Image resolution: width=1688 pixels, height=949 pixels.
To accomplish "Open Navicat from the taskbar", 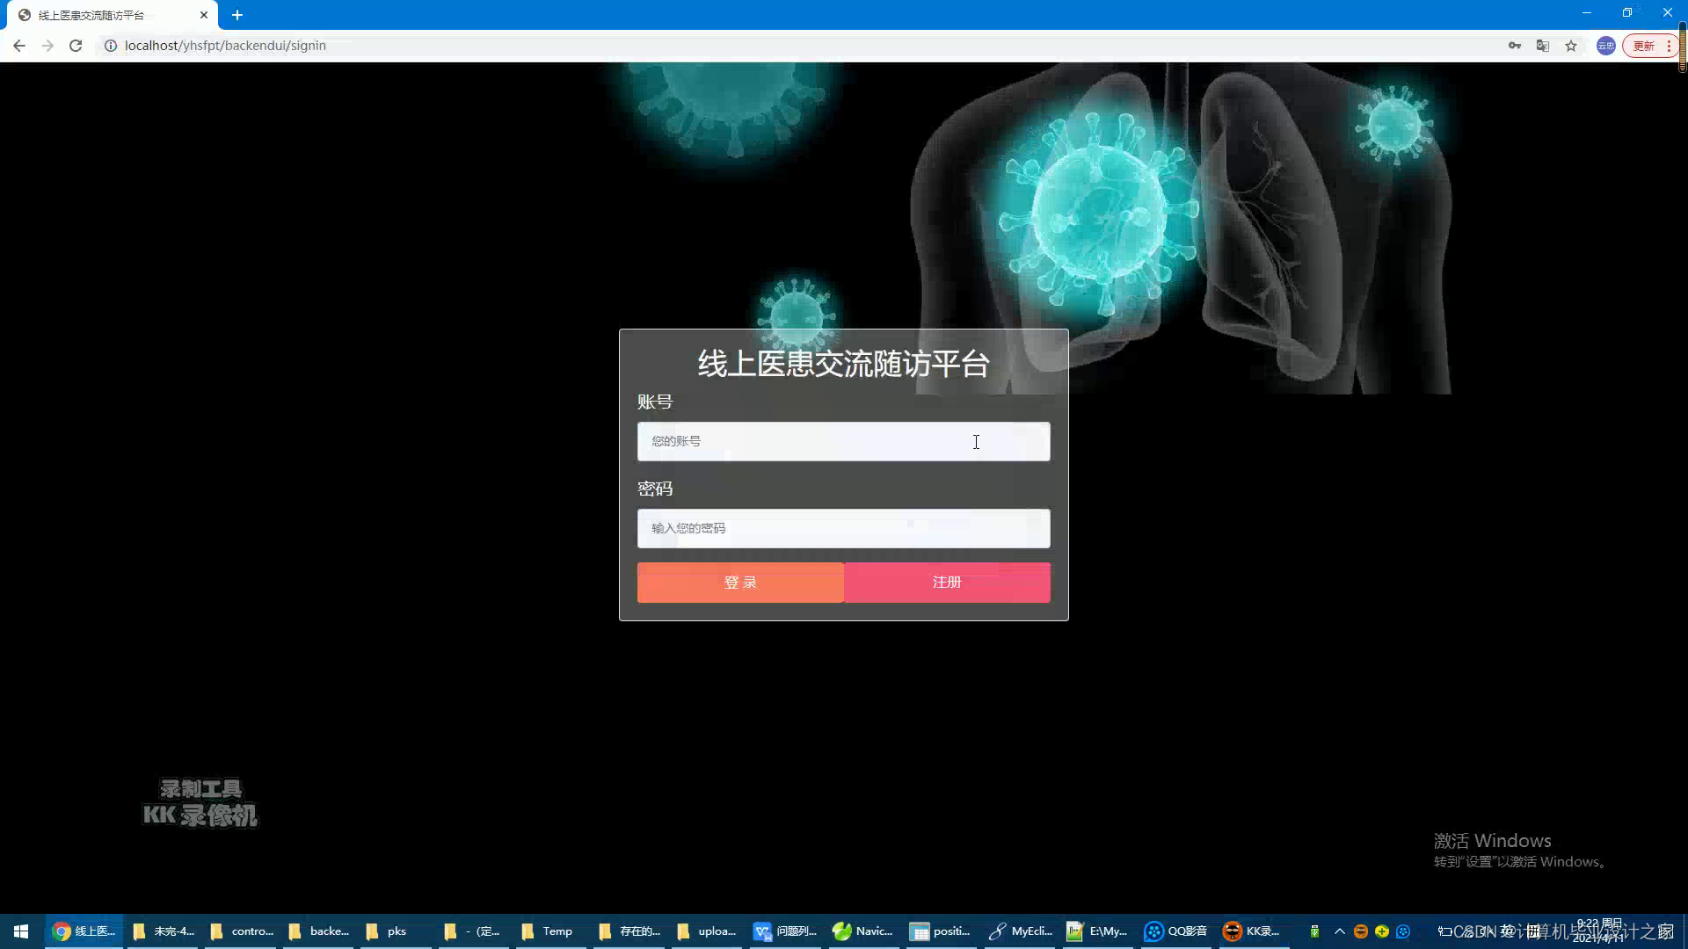I will coord(862,931).
